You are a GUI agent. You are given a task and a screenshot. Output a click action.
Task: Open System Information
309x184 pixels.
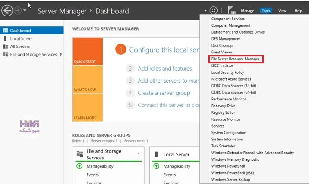227,139
